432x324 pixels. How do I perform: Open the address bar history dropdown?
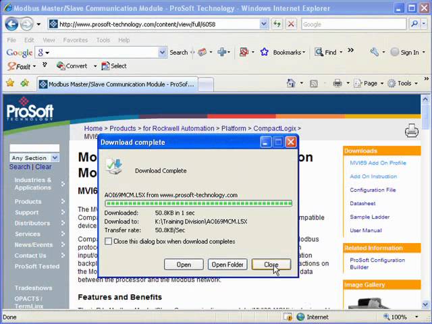pos(264,24)
